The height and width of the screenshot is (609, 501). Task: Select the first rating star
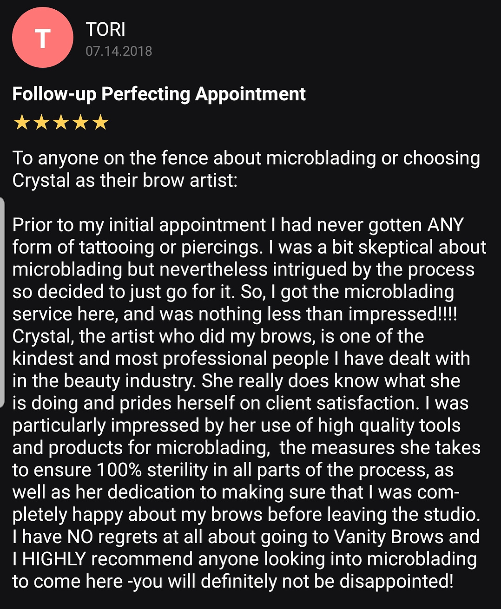pyautogui.click(x=21, y=123)
